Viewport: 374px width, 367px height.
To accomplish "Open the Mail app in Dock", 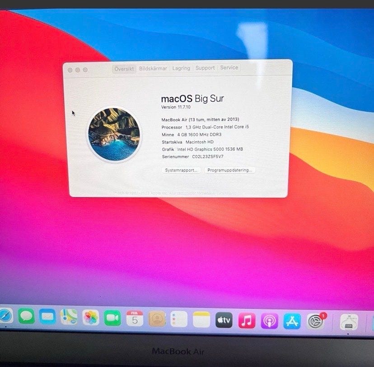I will (47, 317).
